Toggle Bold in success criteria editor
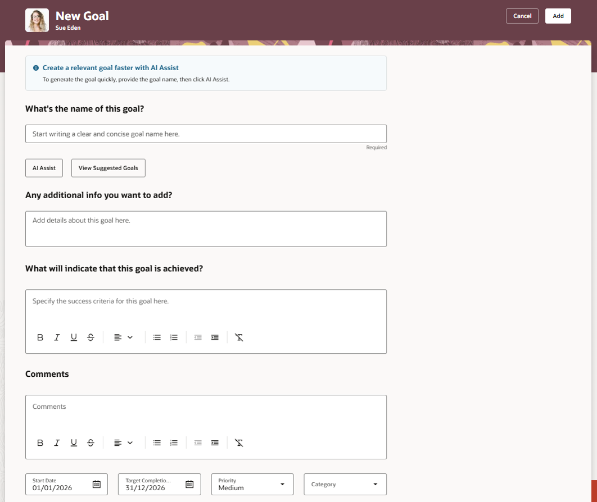 (x=40, y=337)
